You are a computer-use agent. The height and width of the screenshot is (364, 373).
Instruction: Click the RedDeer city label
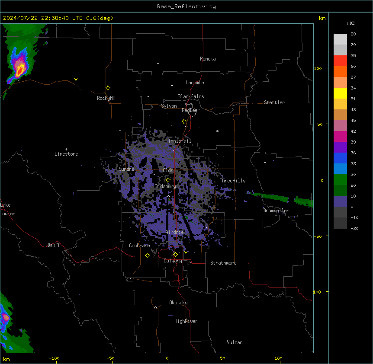(x=190, y=110)
